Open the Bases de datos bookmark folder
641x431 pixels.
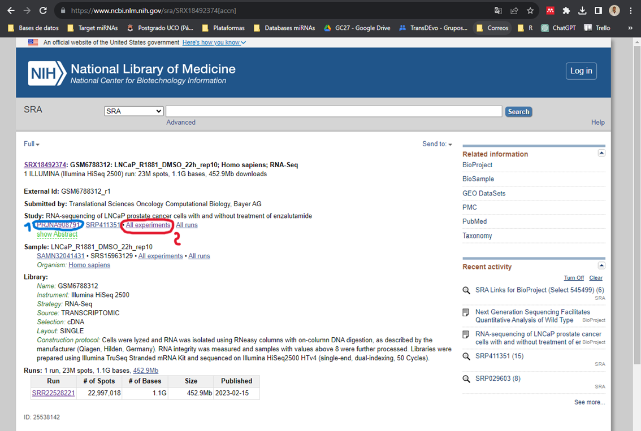[33, 28]
